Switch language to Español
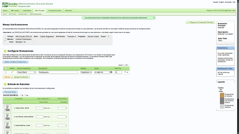This screenshot has height=134, width=239. tap(215, 2)
